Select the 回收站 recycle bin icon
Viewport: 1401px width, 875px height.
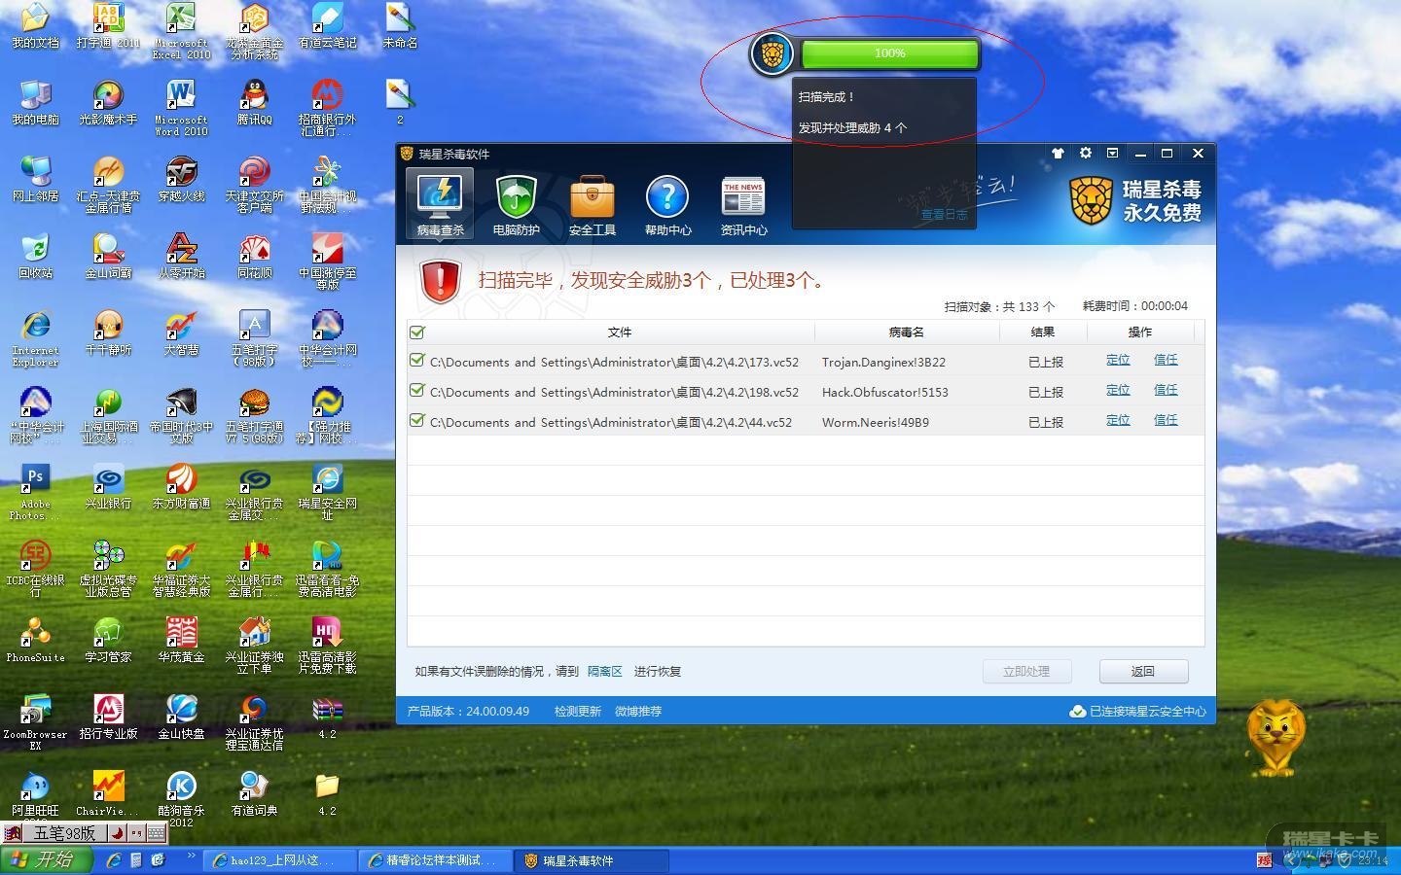(x=35, y=256)
